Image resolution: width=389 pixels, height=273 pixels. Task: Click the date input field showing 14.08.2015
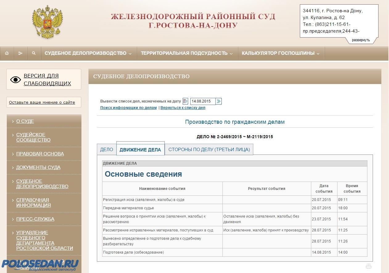[x=202, y=101]
